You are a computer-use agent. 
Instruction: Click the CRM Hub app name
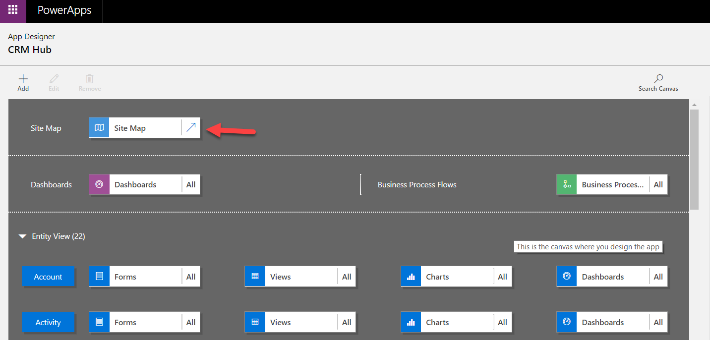pos(30,50)
